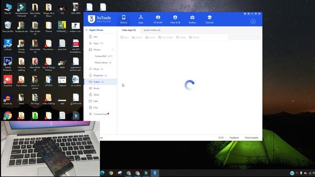Open the iDevice section in 3uTools
The height and width of the screenshot is (177, 315).
pyautogui.click(x=124, y=20)
